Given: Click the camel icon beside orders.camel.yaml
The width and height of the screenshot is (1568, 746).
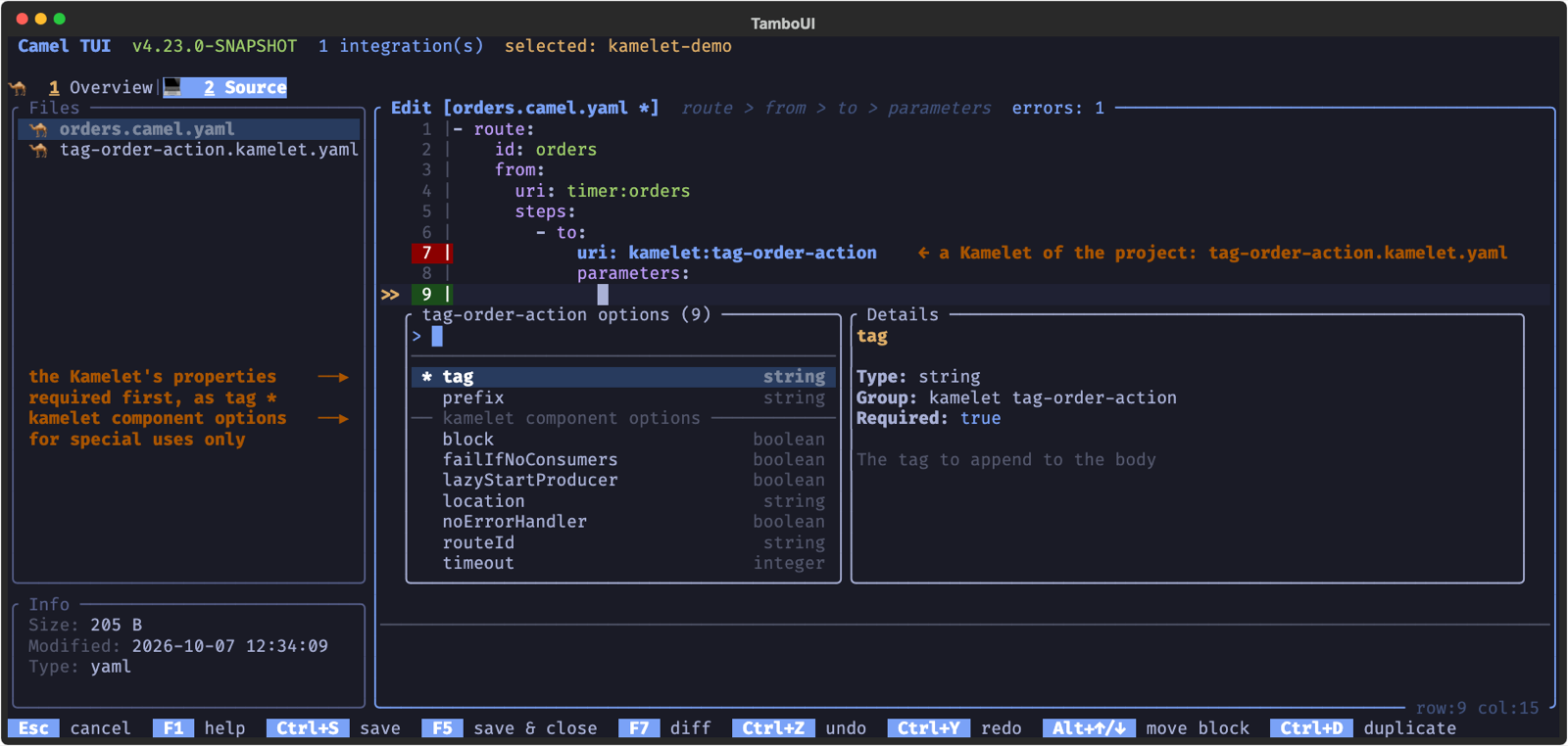Looking at the screenshot, I should 38,129.
